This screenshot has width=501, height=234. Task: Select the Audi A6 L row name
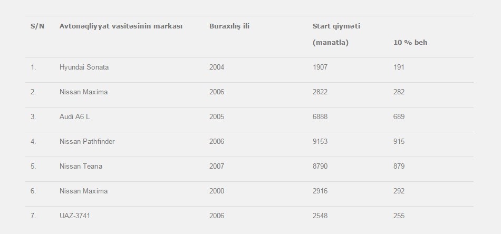[x=74, y=117]
